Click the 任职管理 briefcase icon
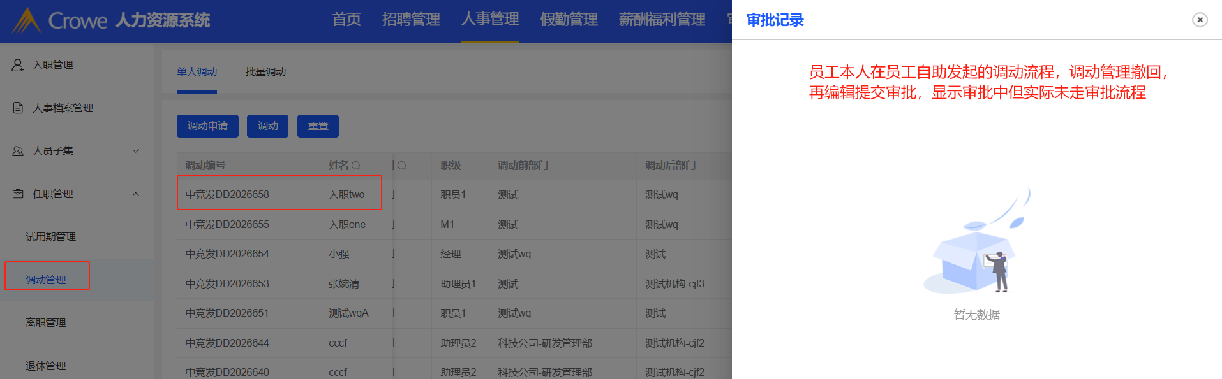The width and height of the screenshot is (1222, 379). coord(18,194)
